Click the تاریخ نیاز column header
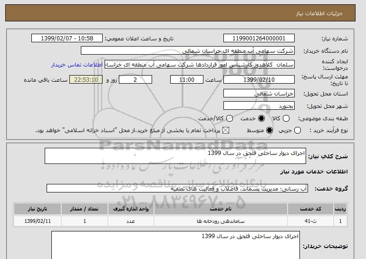This screenshot has height=259, width=366. click(x=38, y=209)
